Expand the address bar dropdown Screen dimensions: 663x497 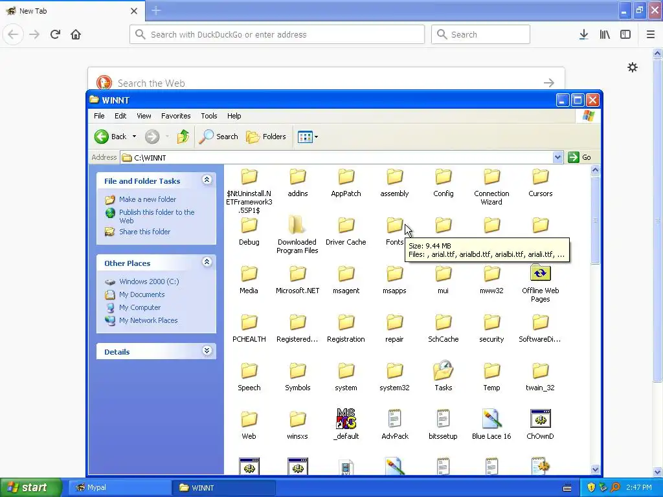pos(557,157)
